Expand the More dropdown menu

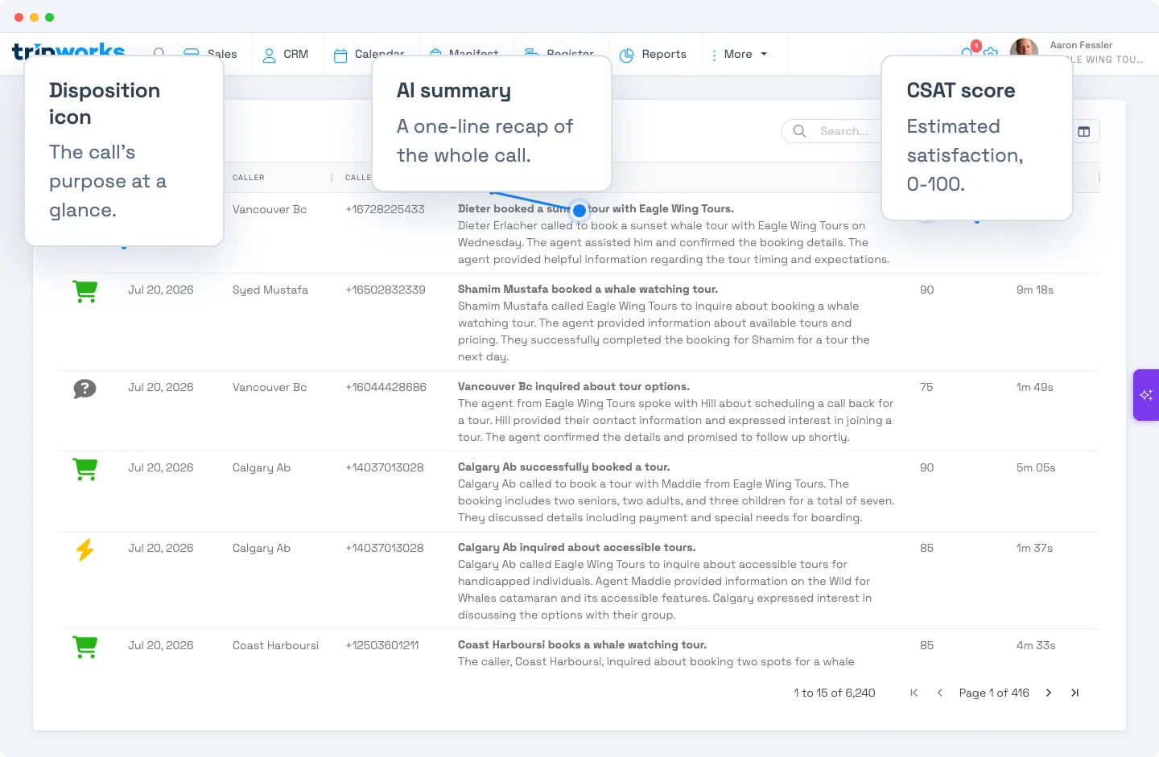(739, 55)
